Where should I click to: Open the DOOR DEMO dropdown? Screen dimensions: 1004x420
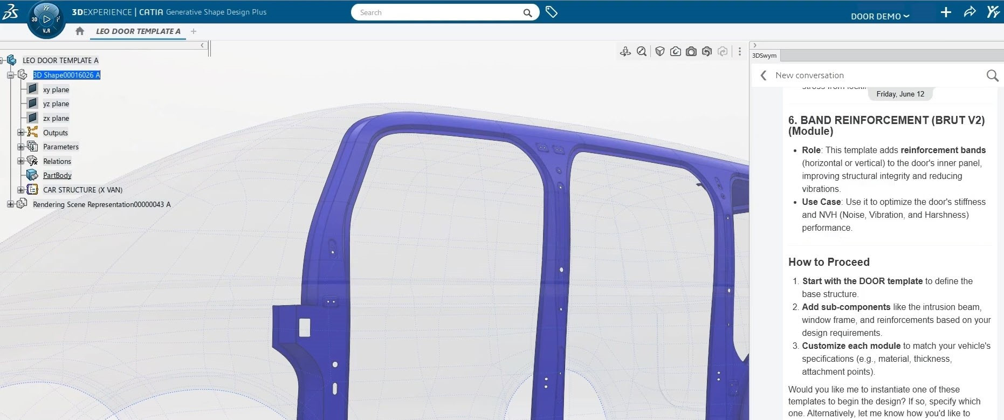click(880, 16)
